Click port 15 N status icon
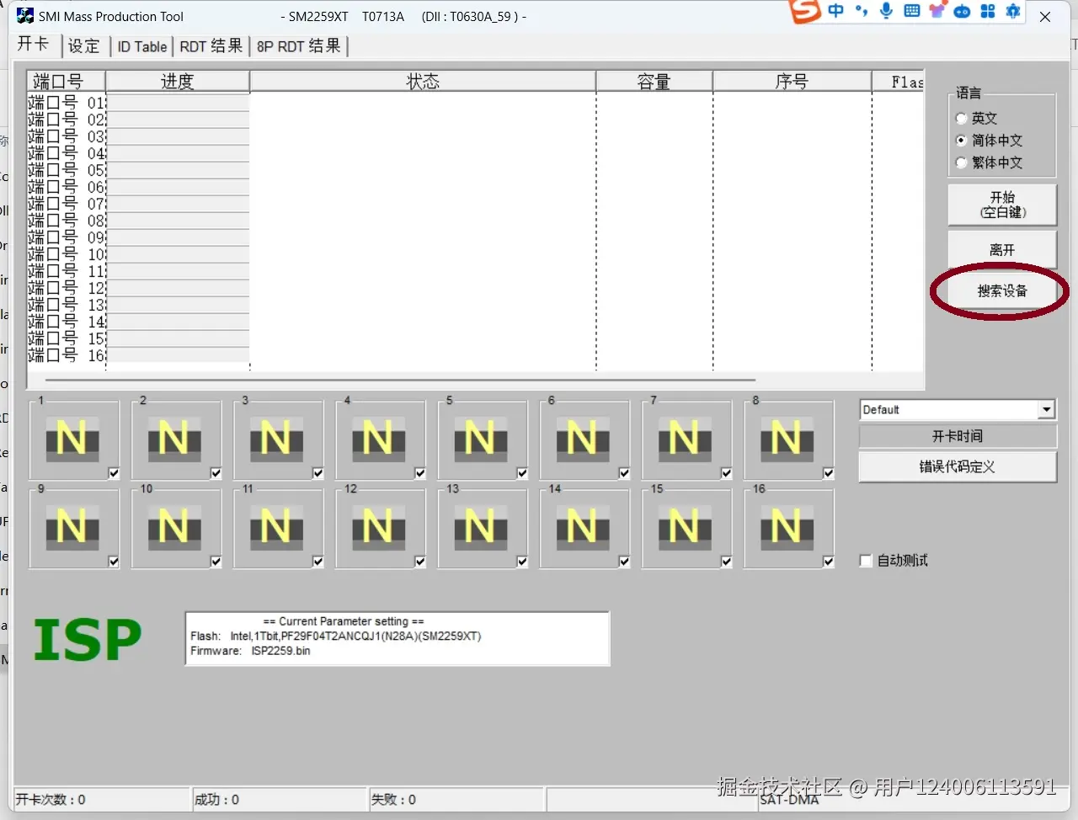The height and width of the screenshot is (820, 1078). tap(685, 527)
